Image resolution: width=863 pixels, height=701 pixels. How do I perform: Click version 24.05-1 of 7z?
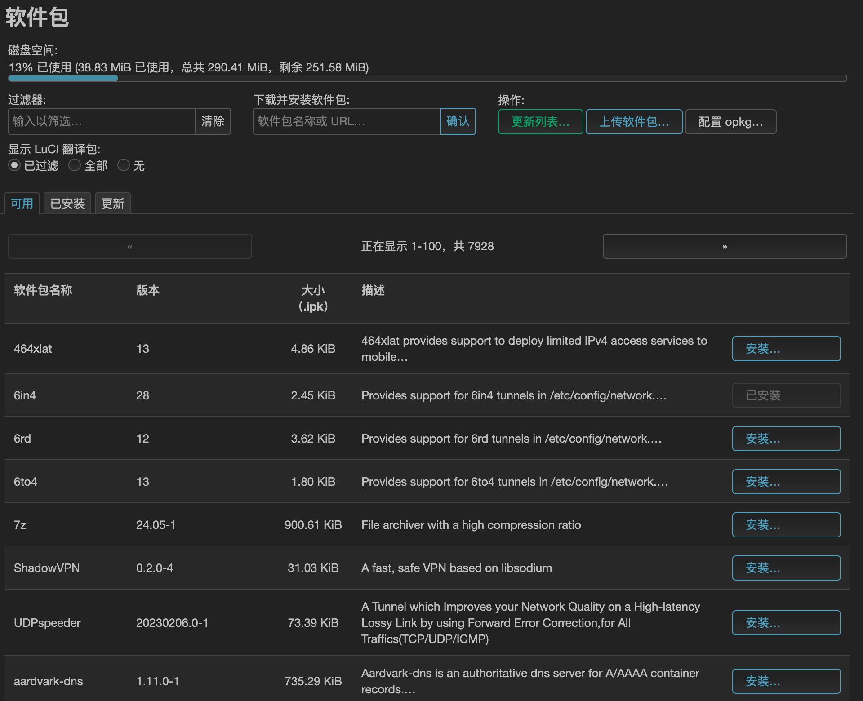[x=156, y=525]
